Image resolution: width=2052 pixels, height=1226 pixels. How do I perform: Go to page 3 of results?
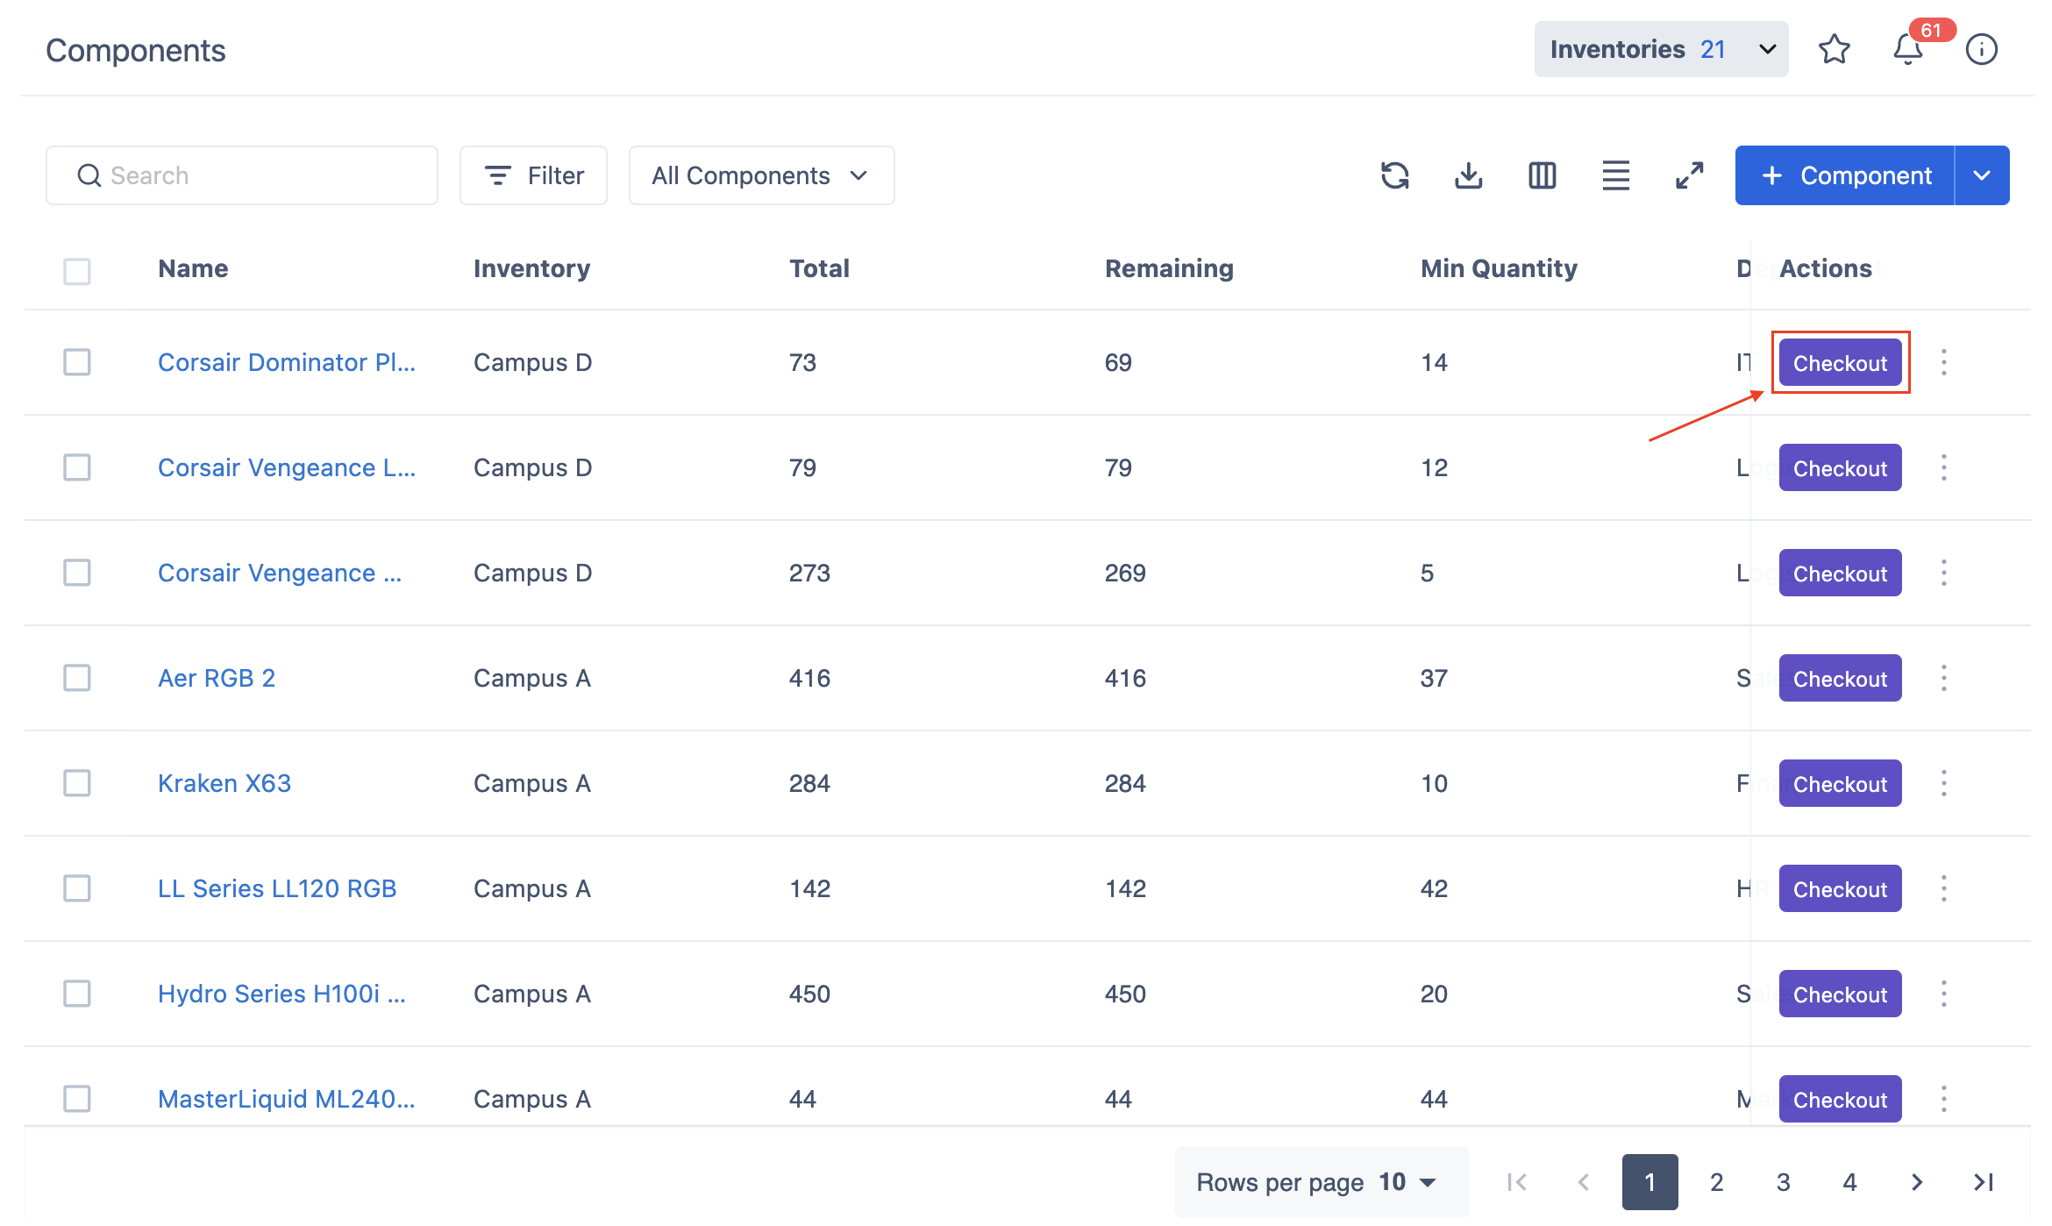(x=1783, y=1181)
